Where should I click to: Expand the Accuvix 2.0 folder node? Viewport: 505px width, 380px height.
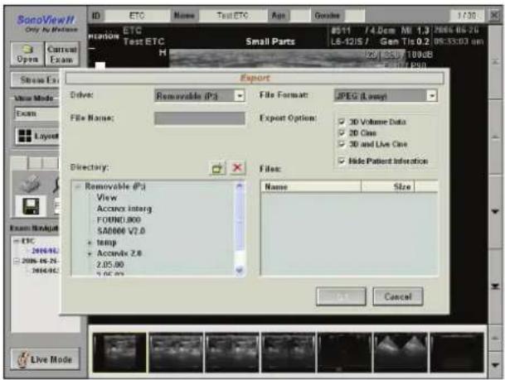[90, 253]
